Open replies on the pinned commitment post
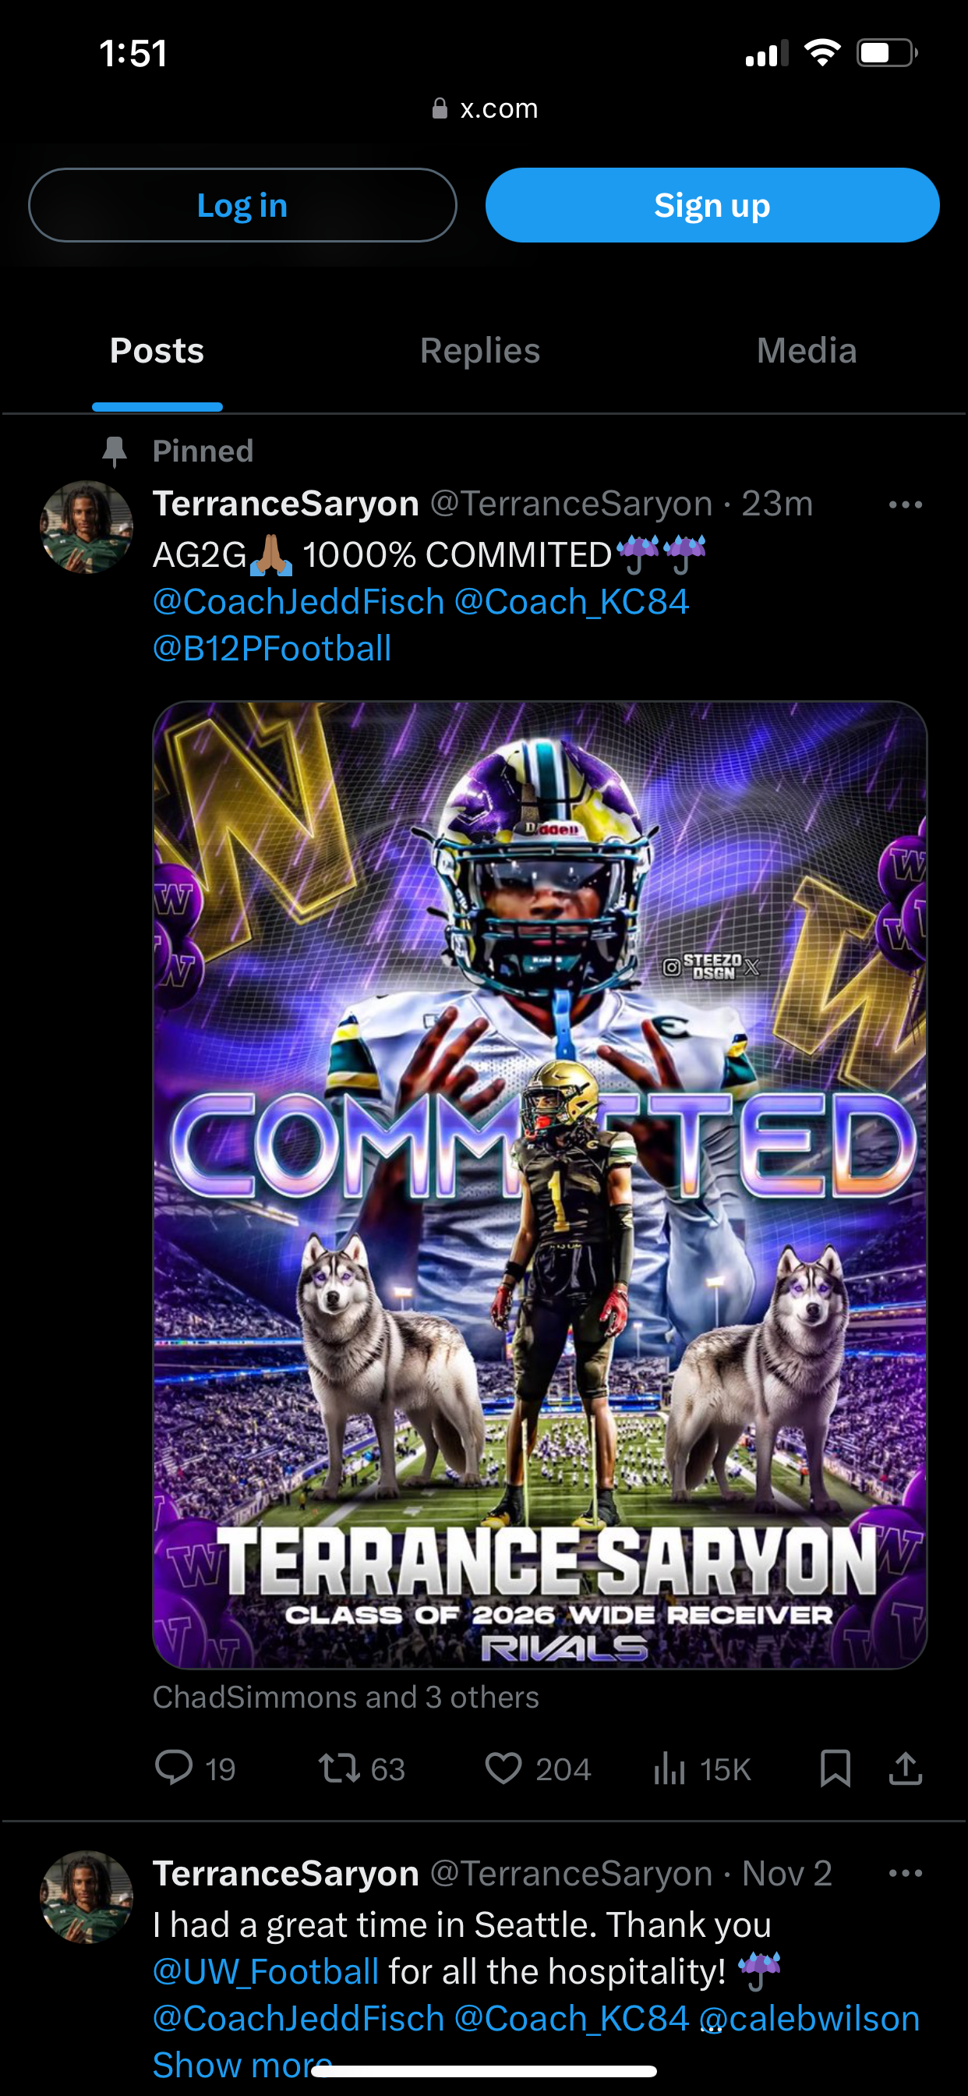Viewport: 968px width, 2096px height. [195, 1769]
